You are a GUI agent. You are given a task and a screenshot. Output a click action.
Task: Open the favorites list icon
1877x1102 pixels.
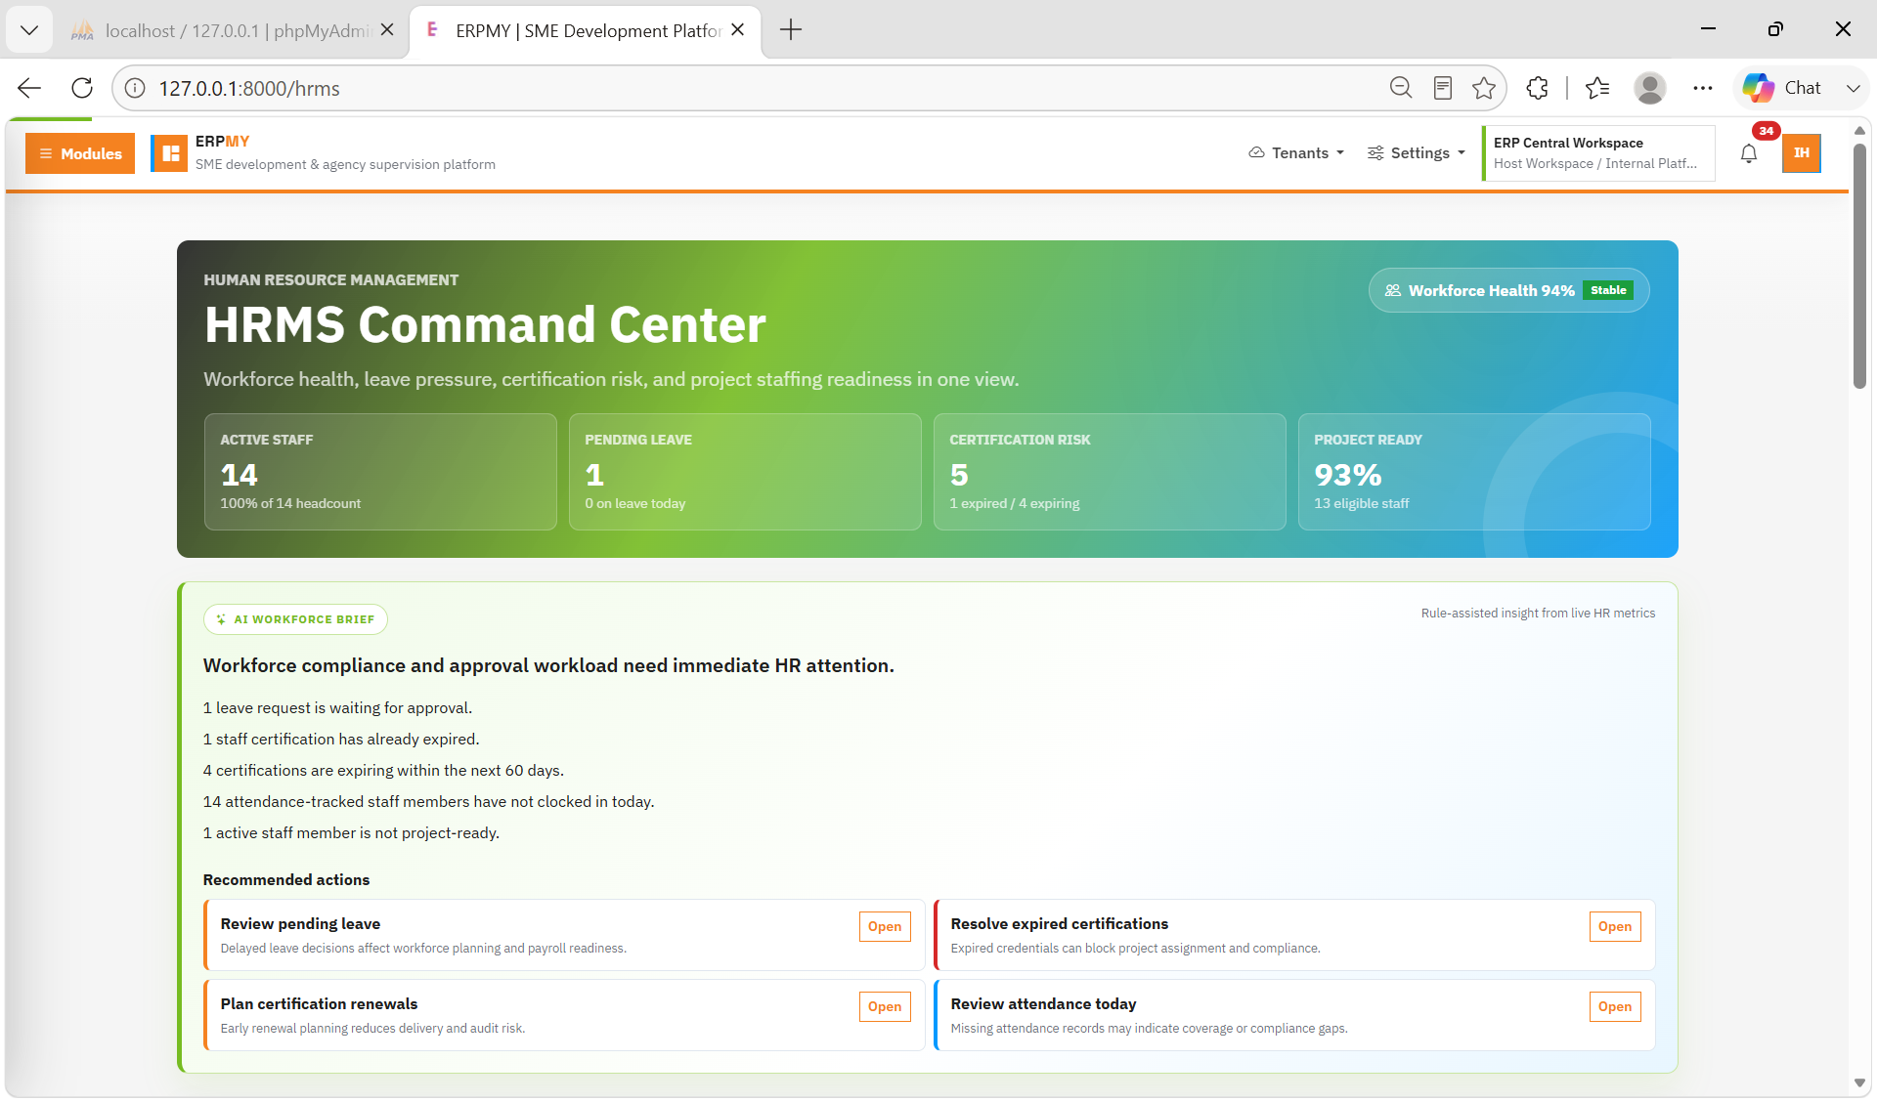[1597, 88]
